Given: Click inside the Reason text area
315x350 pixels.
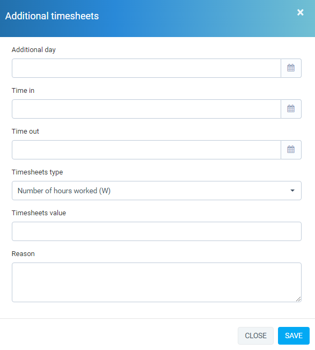Looking at the screenshot, I should click(157, 282).
